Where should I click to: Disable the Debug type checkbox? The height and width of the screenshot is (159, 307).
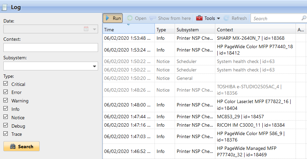(5, 126)
